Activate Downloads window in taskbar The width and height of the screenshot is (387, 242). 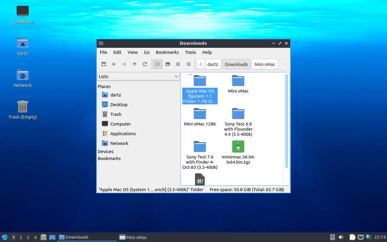[x=87, y=237]
